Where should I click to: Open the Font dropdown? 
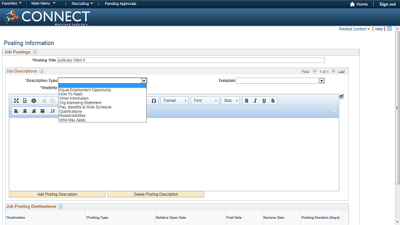(x=205, y=101)
